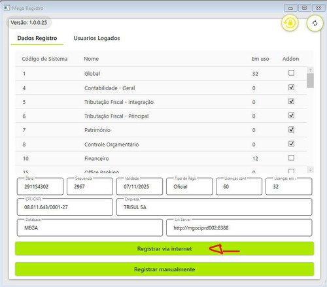Screen dimensions: 327x287
Task: Click the systems list scrollbar thumb
Action: click(310, 80)
